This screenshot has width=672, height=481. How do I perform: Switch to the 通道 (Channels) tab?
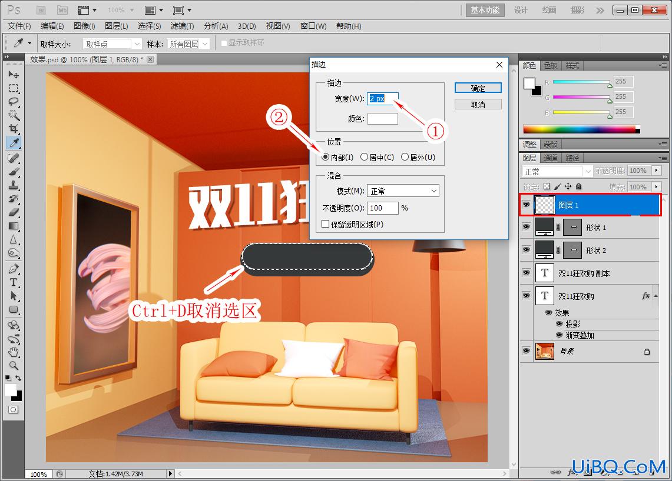click(550, 158)
